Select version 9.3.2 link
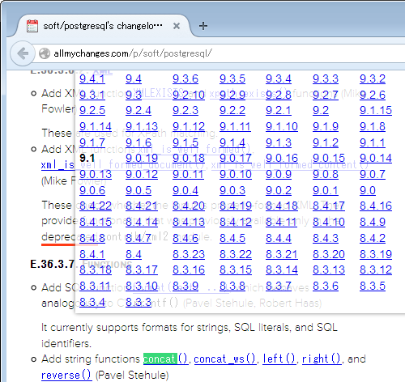 pos(373,79)
